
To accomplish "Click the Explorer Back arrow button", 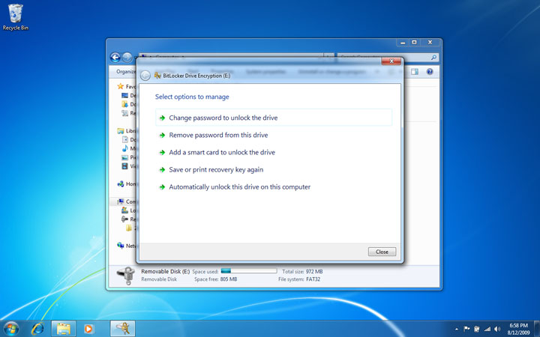I will click(115, 57).
